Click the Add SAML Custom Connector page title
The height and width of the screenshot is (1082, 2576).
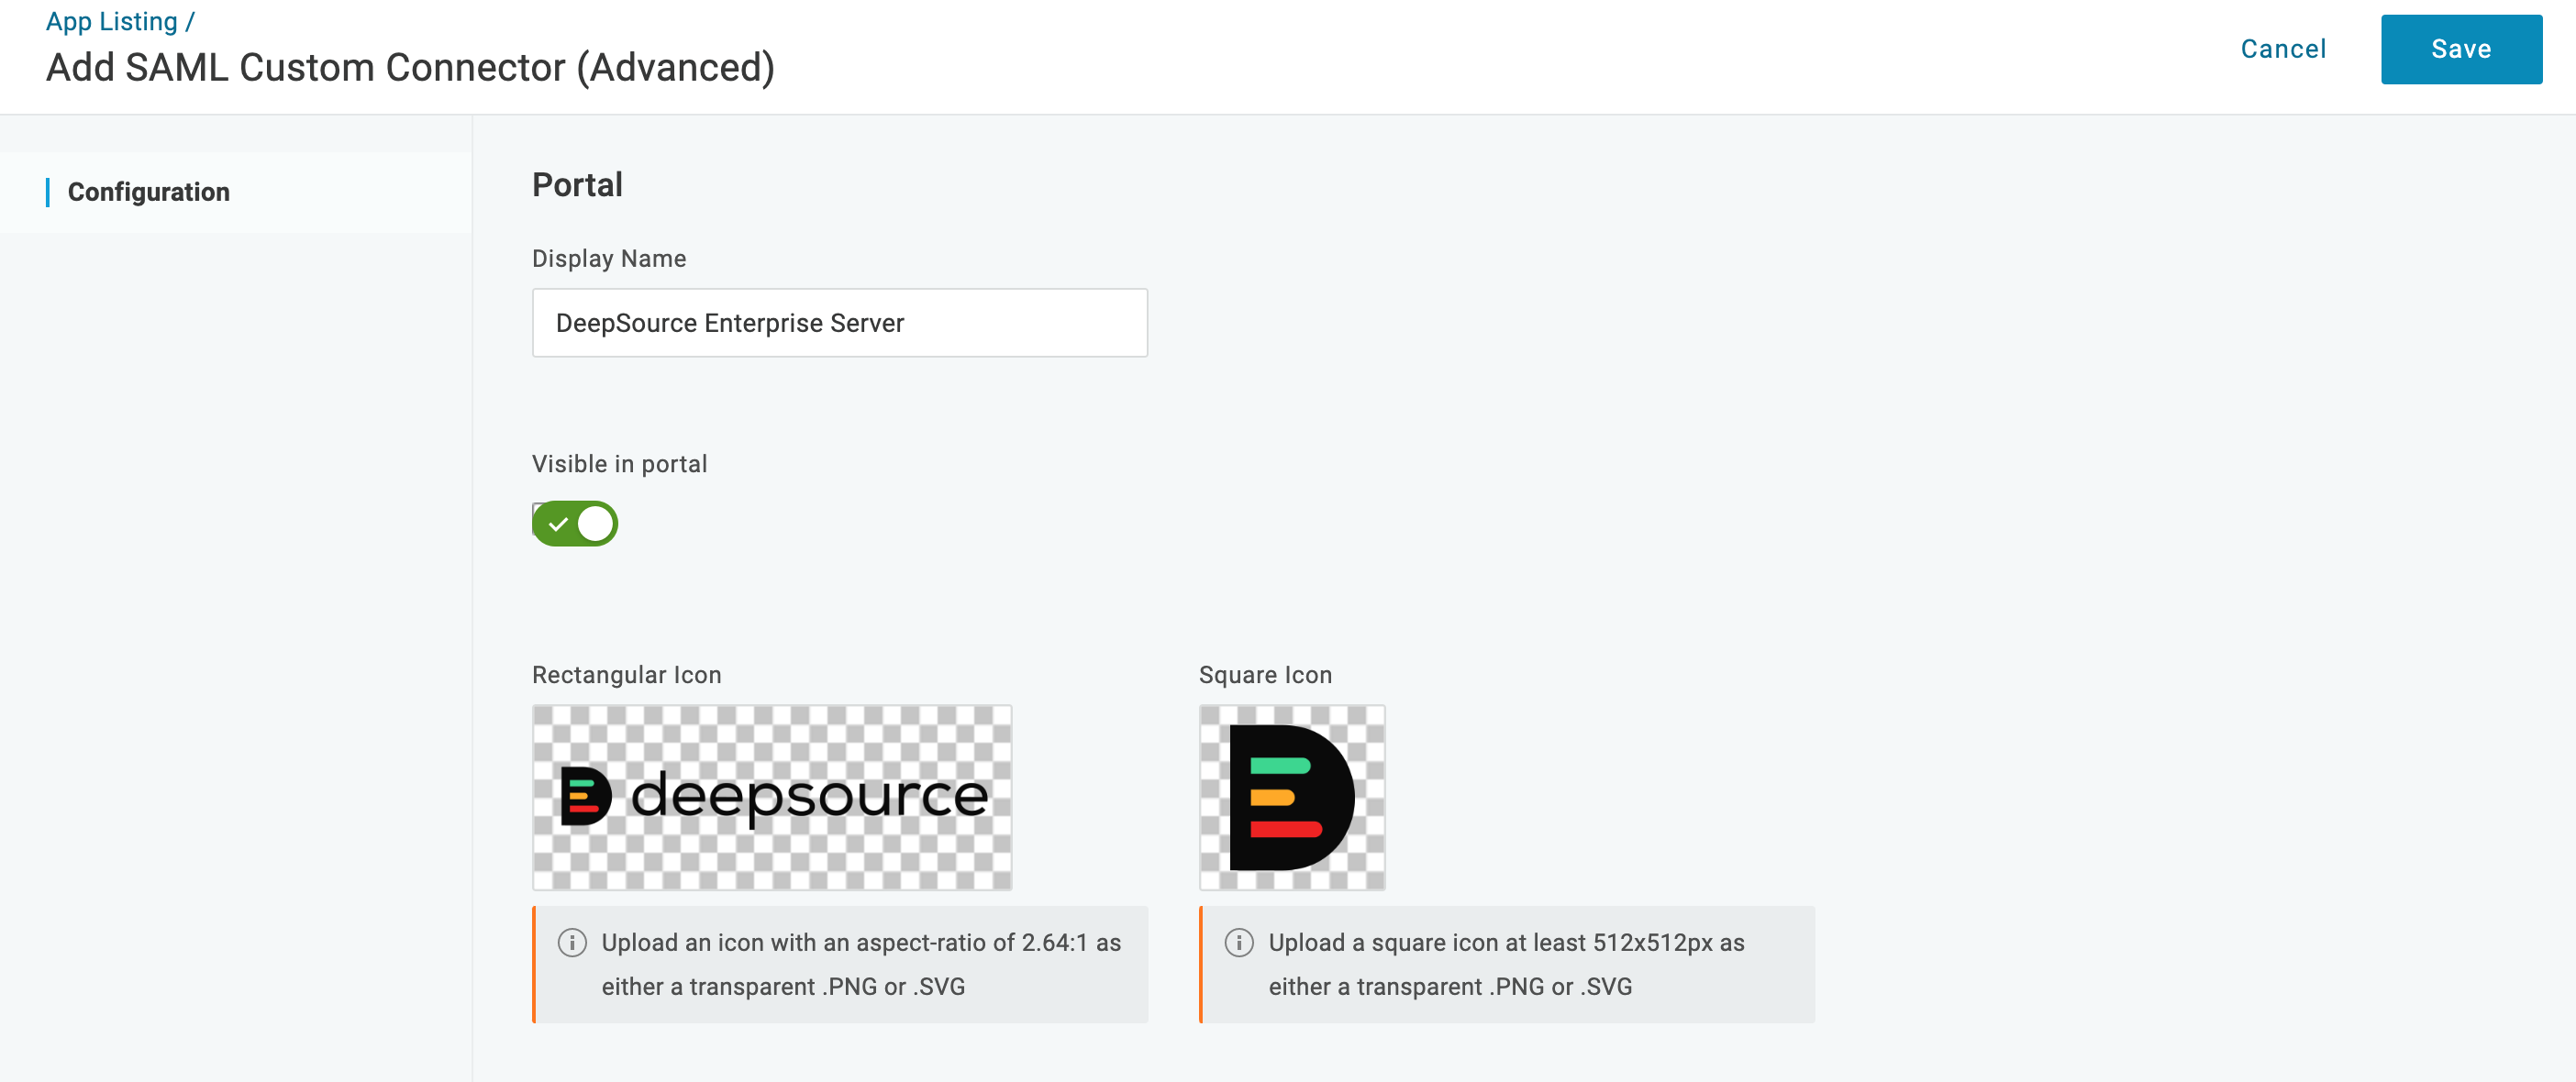click(x=410, y=68)
